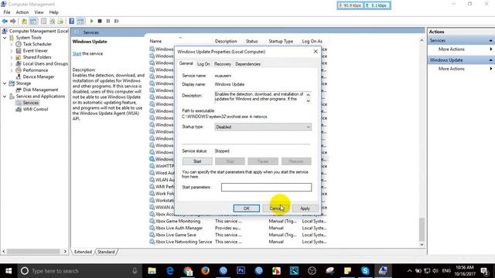Screen dimensions: 495x278
Task: Click the Start Service play icon
Action: [91, 21]
